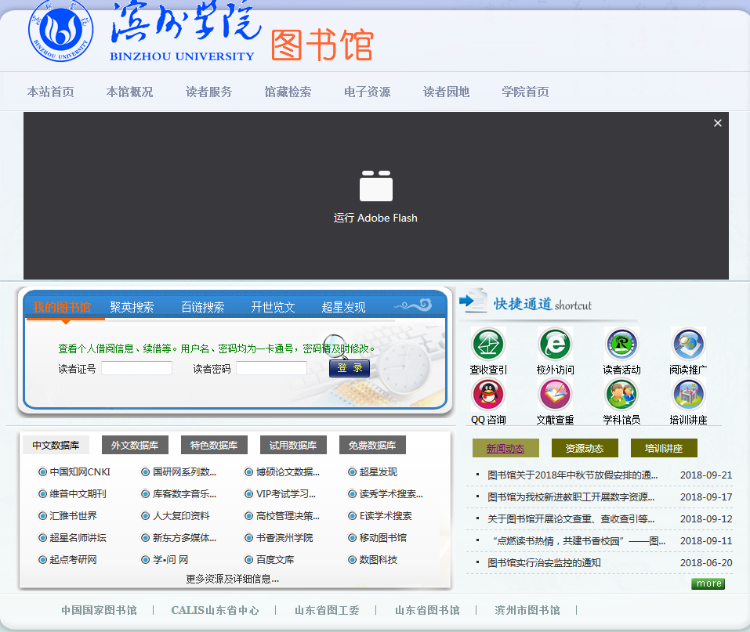The image size is (750, 632).
Task: Close the Adobe Flash banner
Action: [x=717, y=123]
